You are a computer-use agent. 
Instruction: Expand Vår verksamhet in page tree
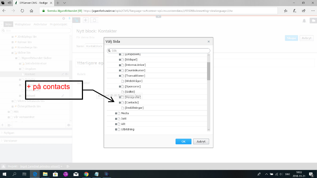9,117
